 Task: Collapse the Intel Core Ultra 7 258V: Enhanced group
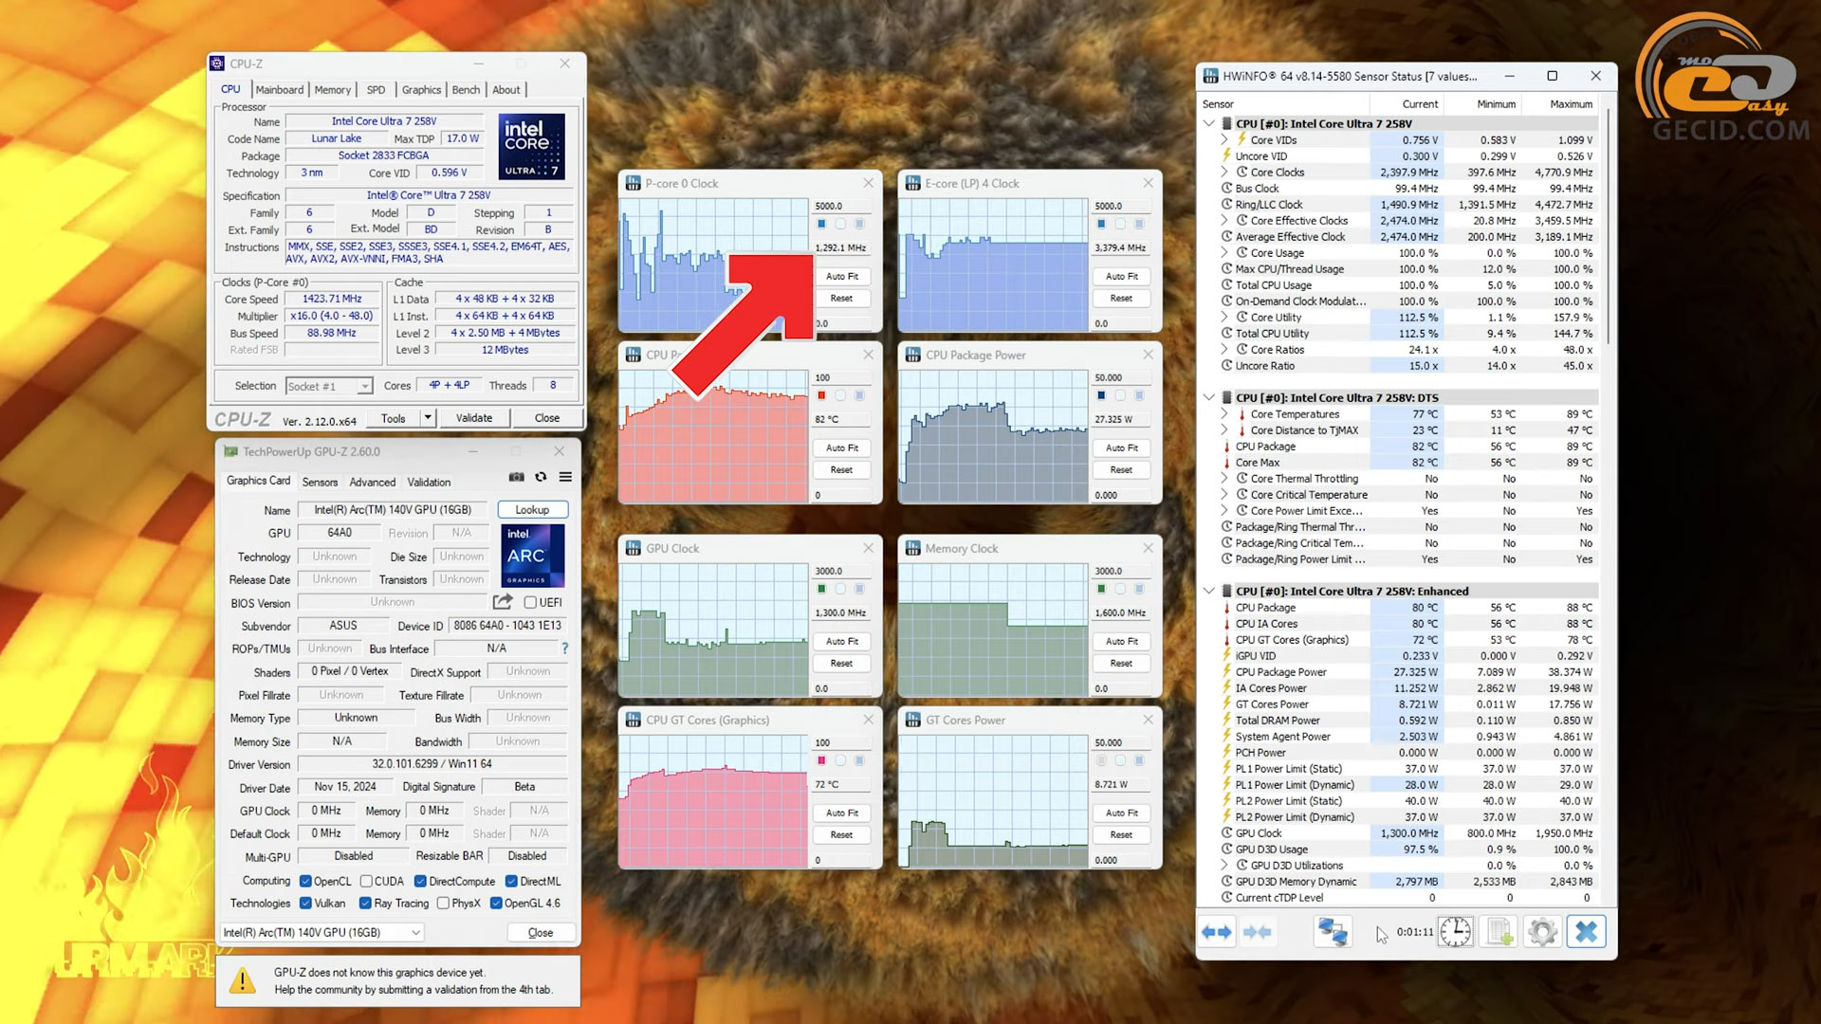1209,591
